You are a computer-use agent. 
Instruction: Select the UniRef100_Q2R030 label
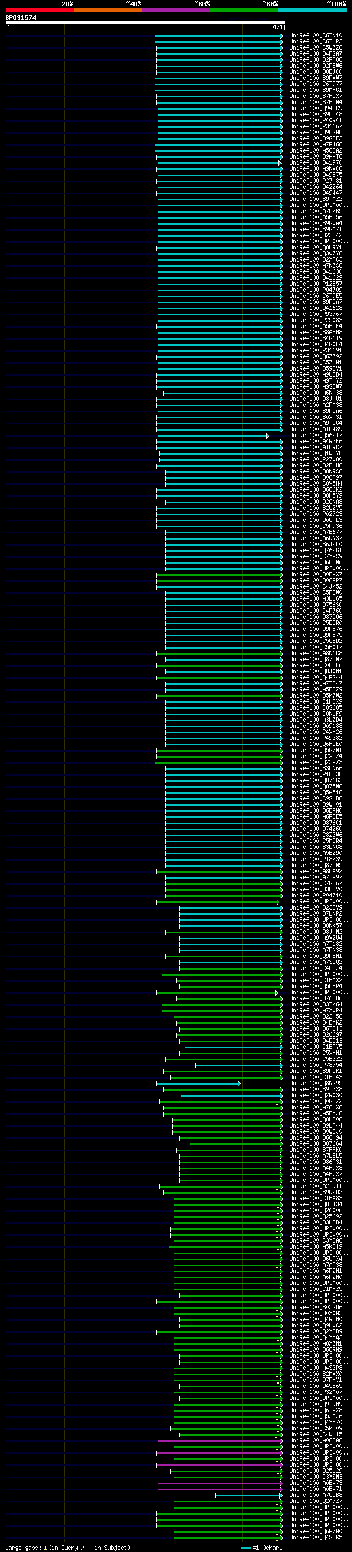(316, 1096)
